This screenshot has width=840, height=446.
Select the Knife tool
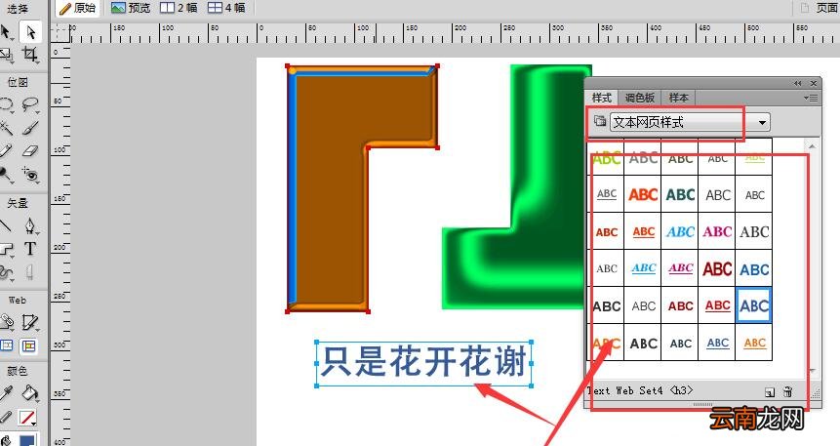(30, 272)
